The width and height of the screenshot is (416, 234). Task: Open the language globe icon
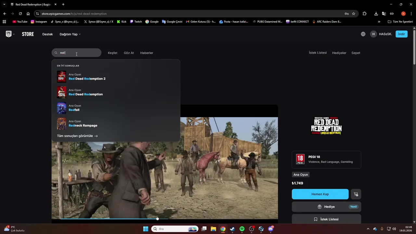pyautogui.click(x=363, y=34)
